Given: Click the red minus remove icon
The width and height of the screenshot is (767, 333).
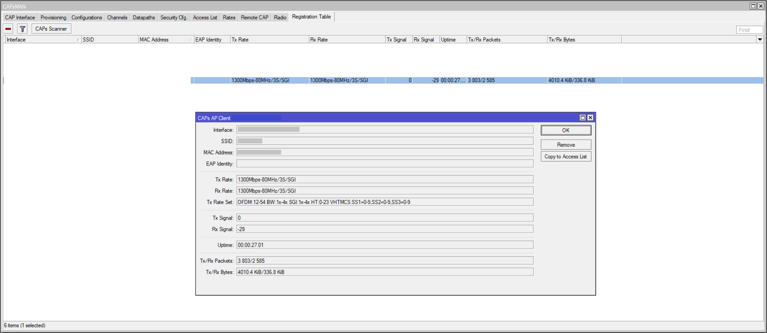Looking at the screenshot, I should (8, 29).
